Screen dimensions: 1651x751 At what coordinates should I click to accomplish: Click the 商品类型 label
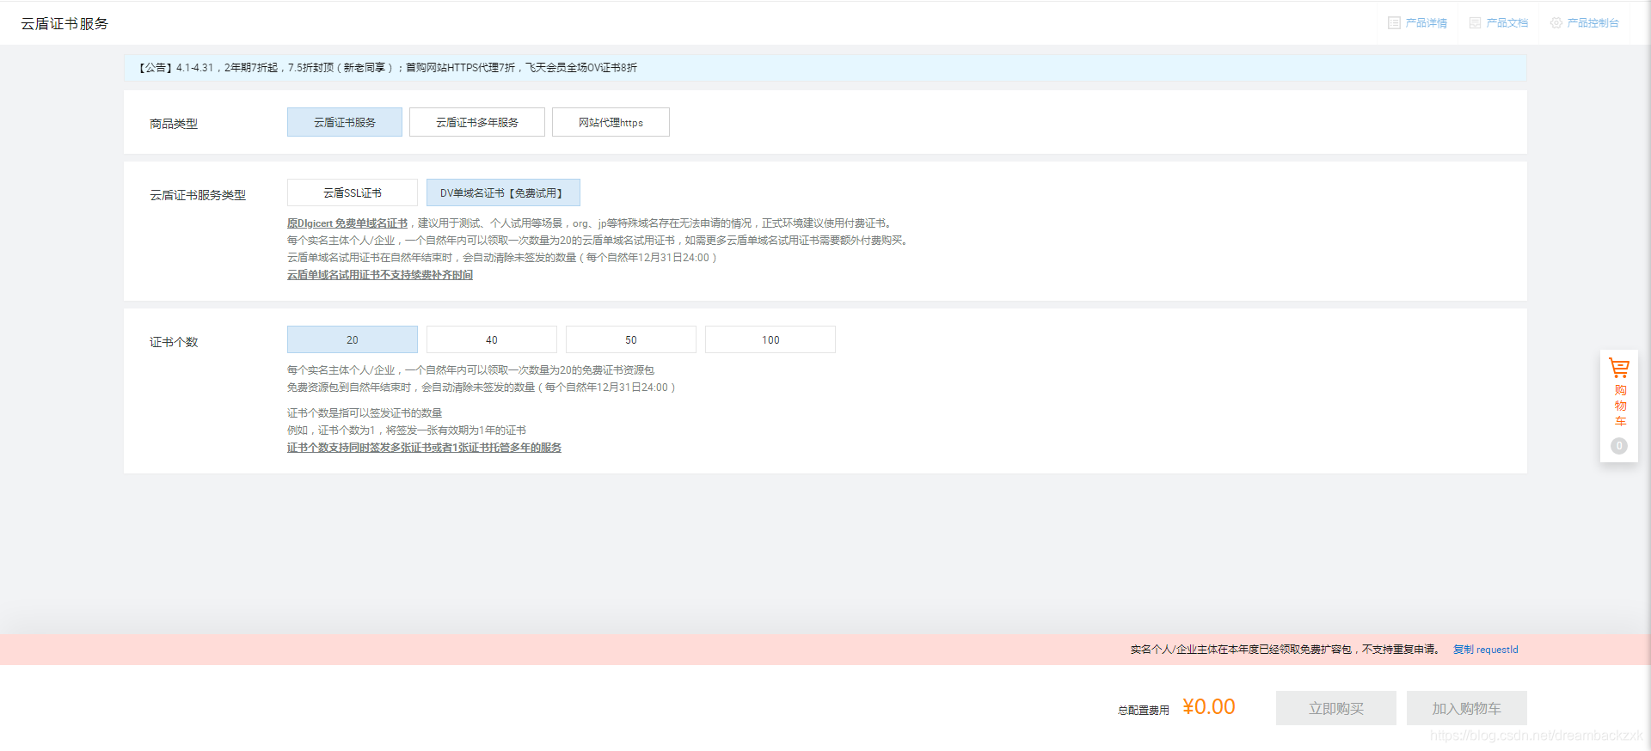(174, 124)
